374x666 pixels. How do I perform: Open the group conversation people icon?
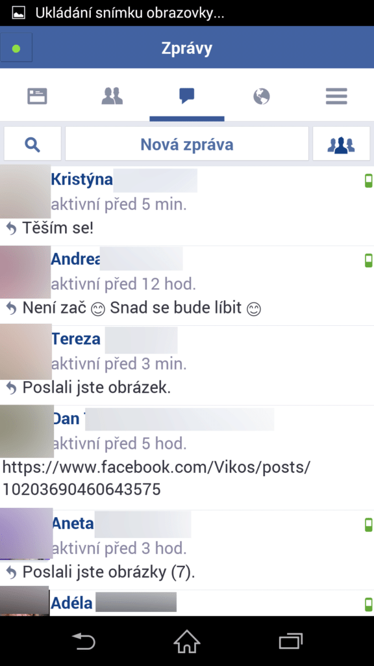[342, 144]
